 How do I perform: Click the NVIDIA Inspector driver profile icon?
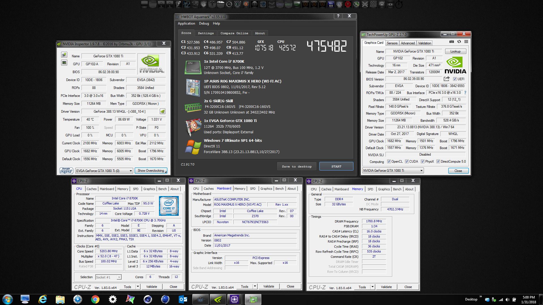[x=163, y=112]
